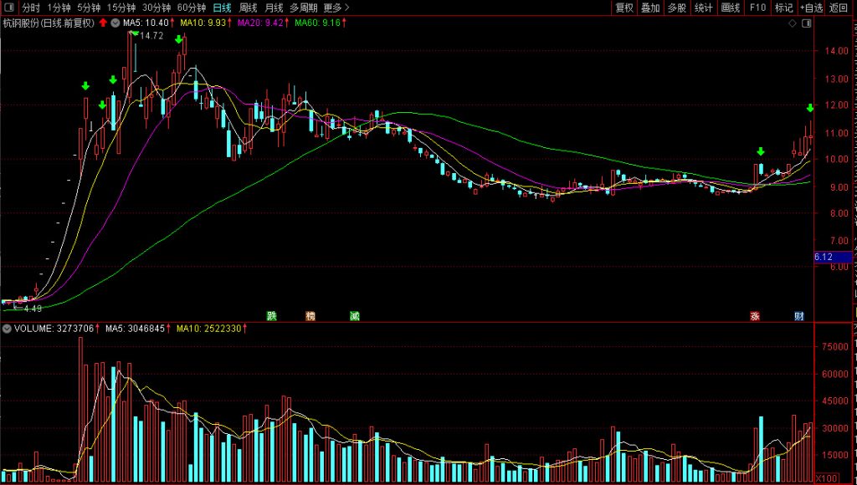Select the 5分钟 timeframe tab

tap(90, 8)
